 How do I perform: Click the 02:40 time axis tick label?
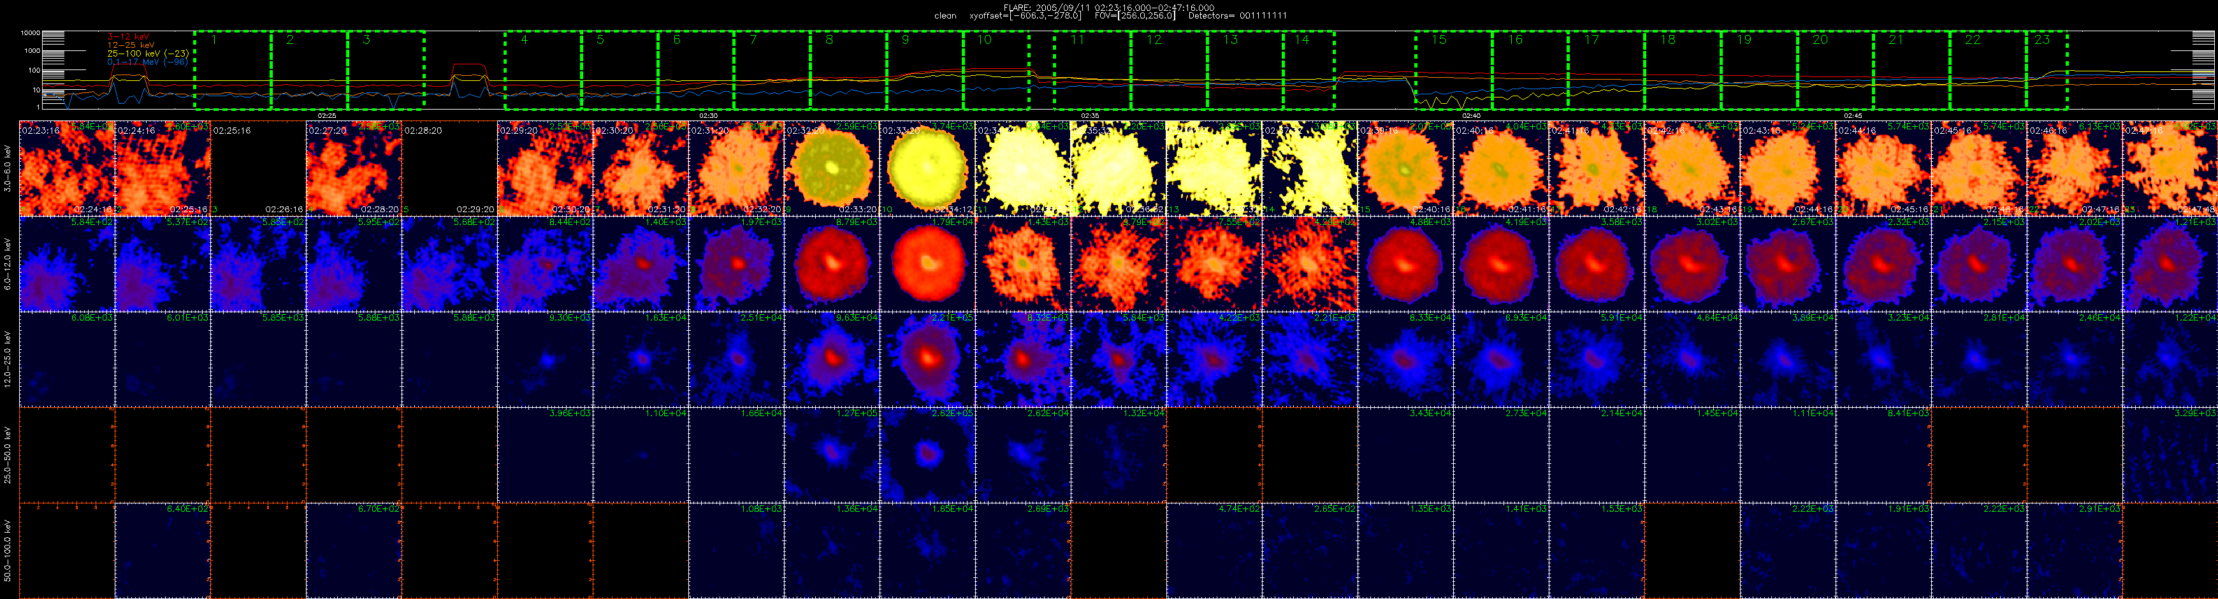point(1472,115)
